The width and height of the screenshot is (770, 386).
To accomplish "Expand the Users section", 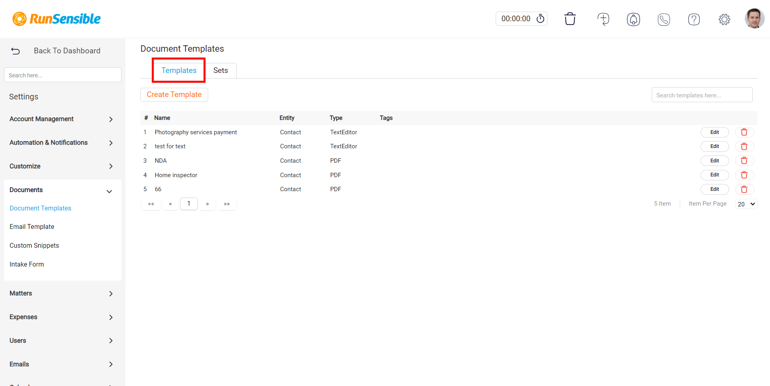I will click(63, 341).
